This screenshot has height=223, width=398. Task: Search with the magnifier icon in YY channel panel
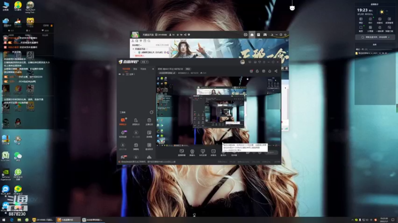[149, 41]
